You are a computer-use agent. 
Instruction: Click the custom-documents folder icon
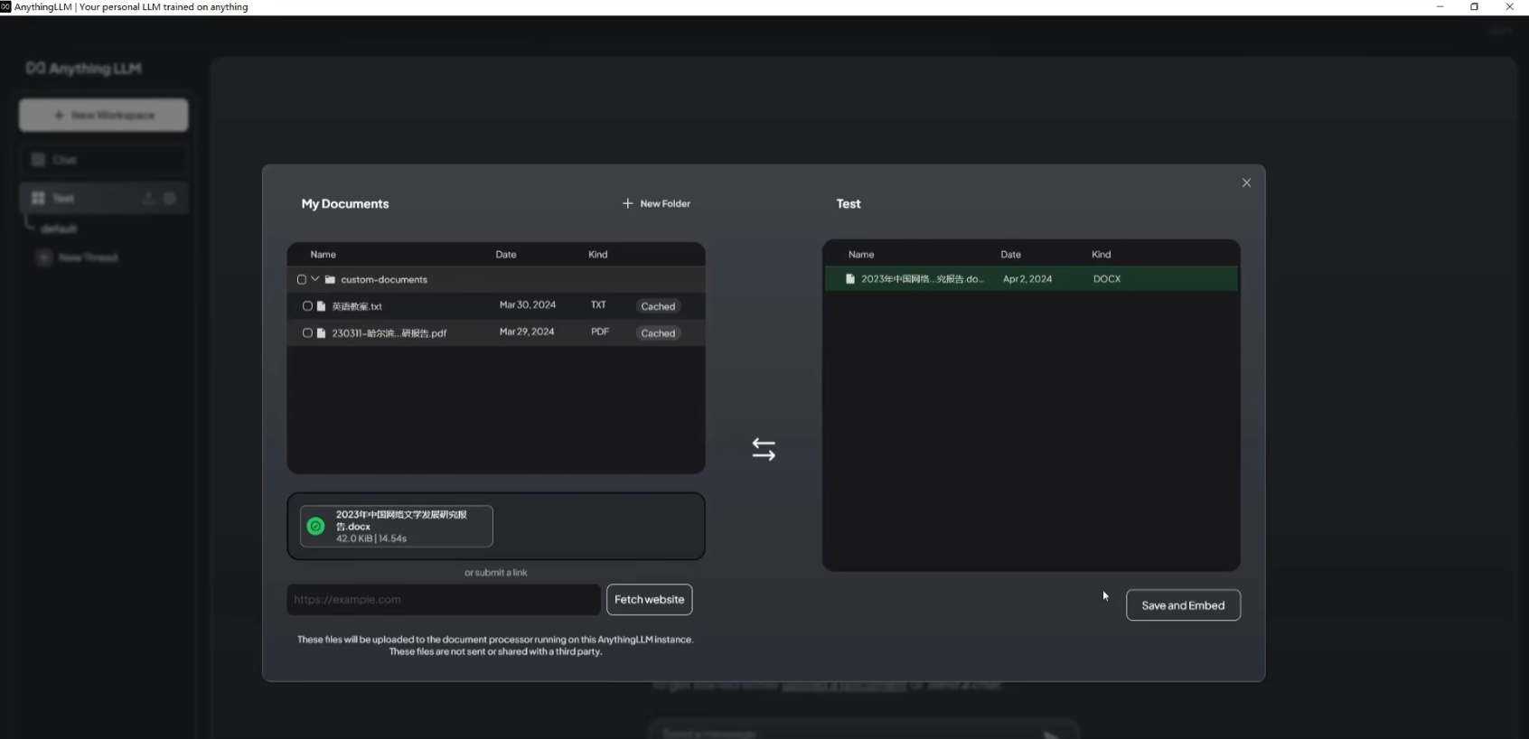[330, 279]
